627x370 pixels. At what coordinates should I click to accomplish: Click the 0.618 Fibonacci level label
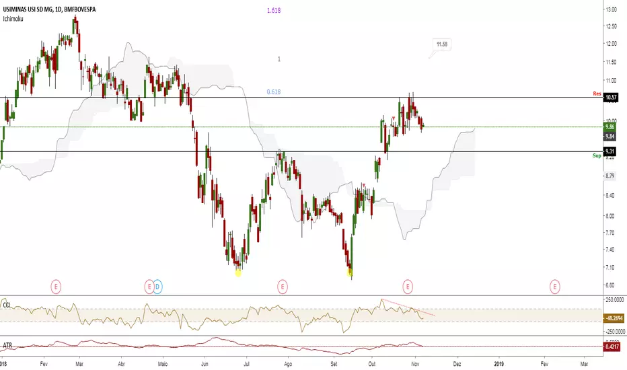click(x=274, y=92)
